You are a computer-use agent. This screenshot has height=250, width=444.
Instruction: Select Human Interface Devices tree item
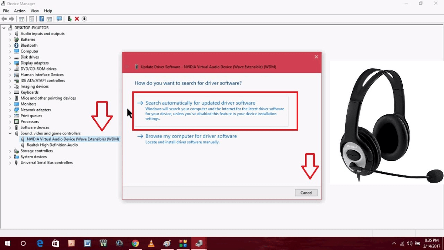[42, 75]
